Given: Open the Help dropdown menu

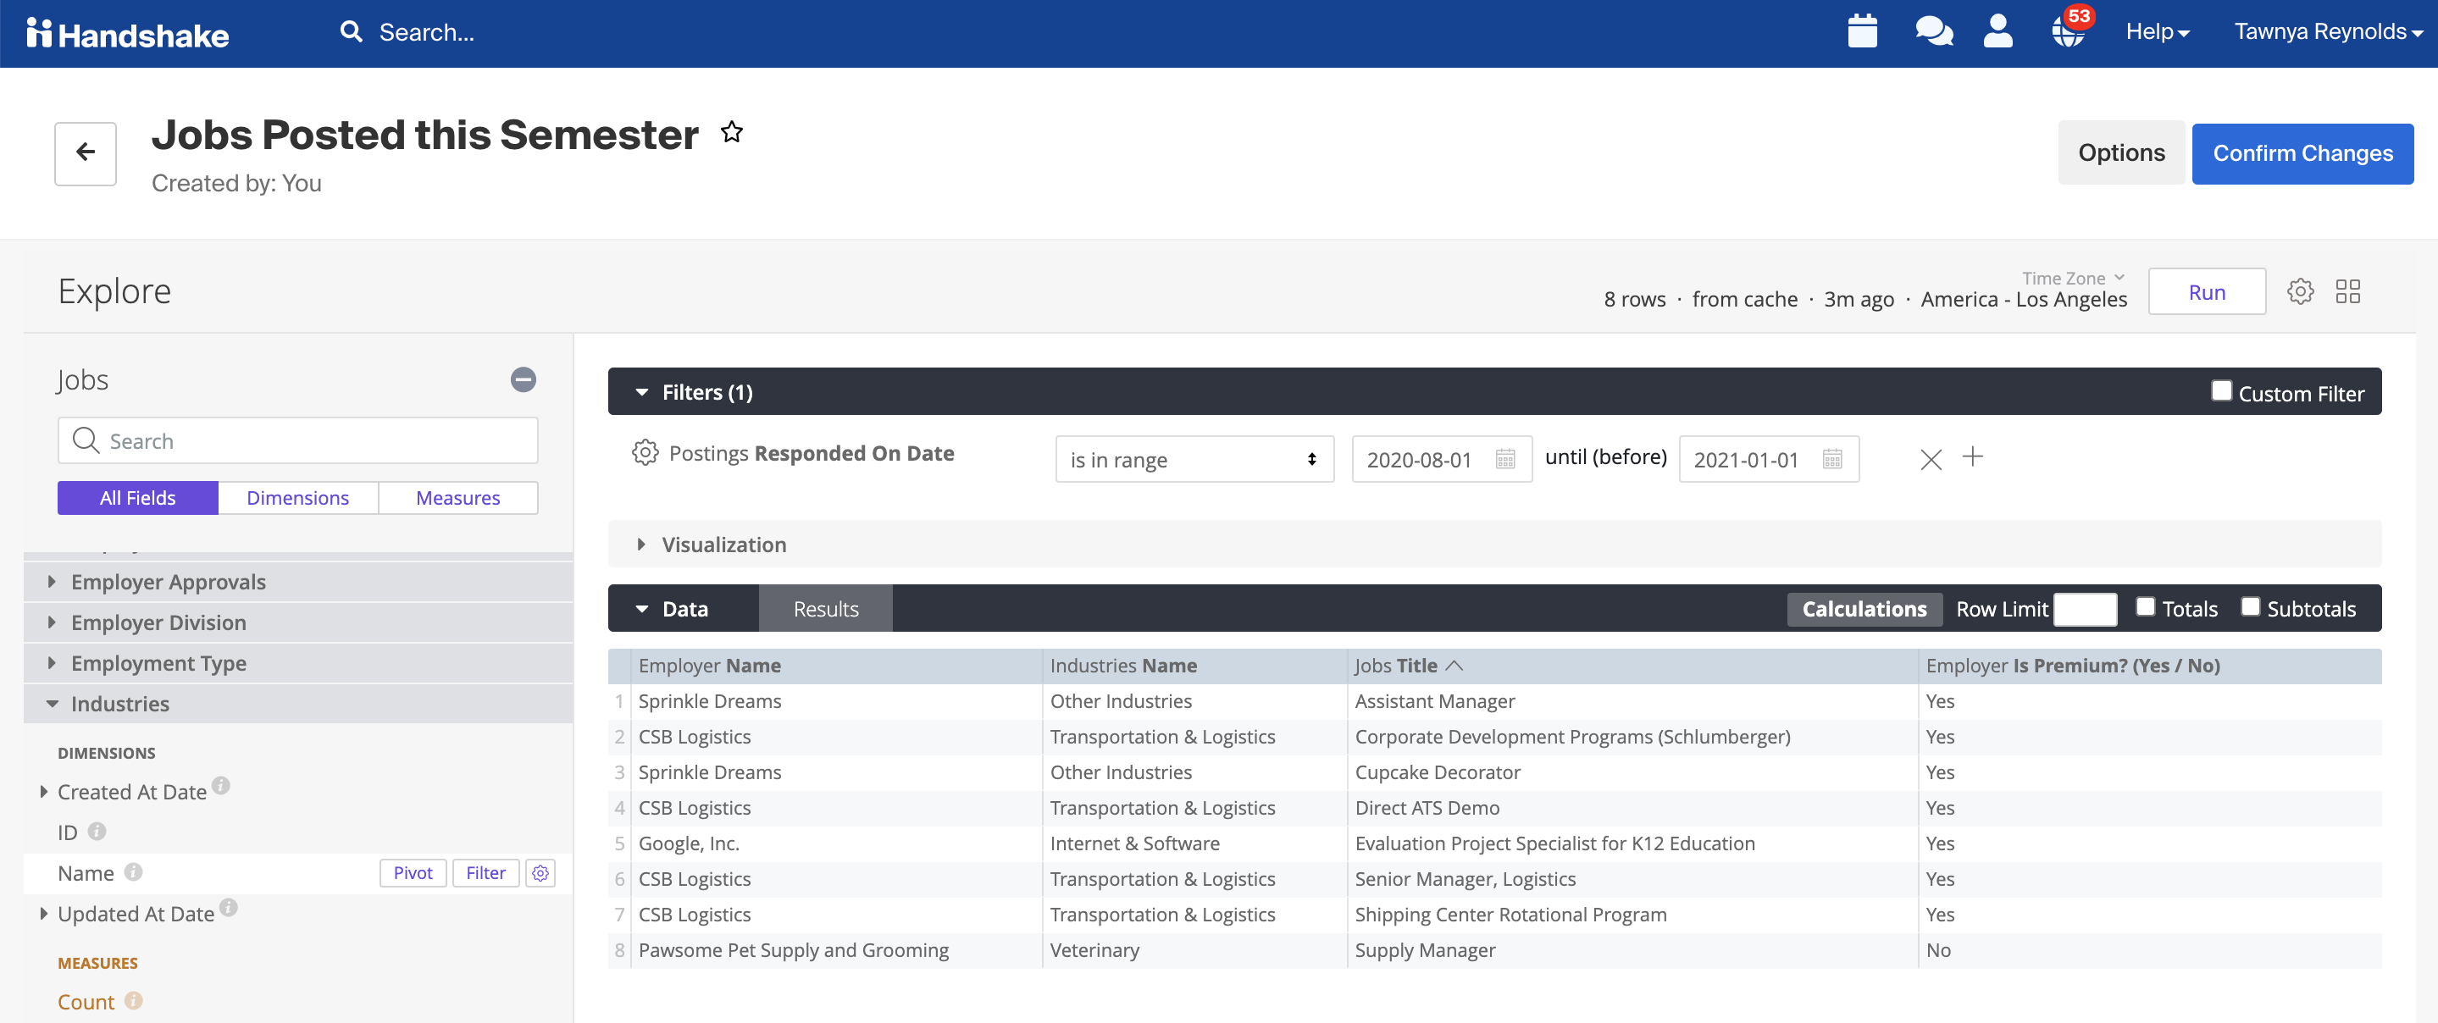Looking at the screenshot, I should tap(2157, 32).
